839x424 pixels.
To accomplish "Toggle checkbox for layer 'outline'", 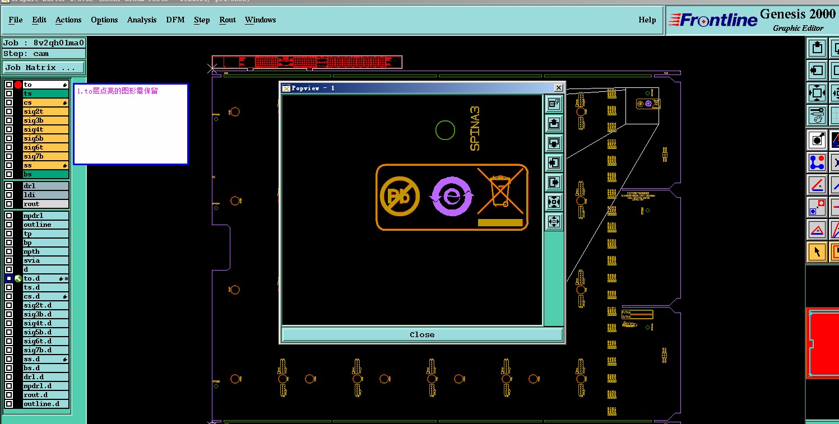I will (9, 225).
